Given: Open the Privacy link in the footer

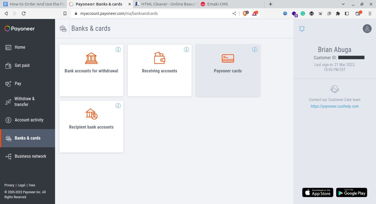Looking at the screenshot, I should click(x=9, y=185).
